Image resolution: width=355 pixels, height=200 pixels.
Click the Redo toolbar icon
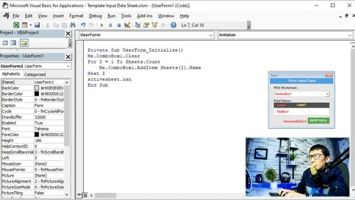click(x=92, y=25)
